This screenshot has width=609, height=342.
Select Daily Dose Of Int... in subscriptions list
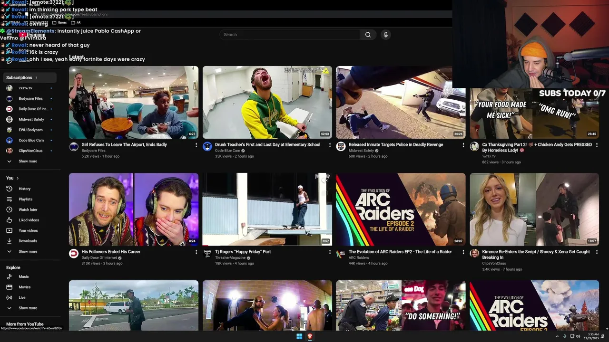coord(30,109)
